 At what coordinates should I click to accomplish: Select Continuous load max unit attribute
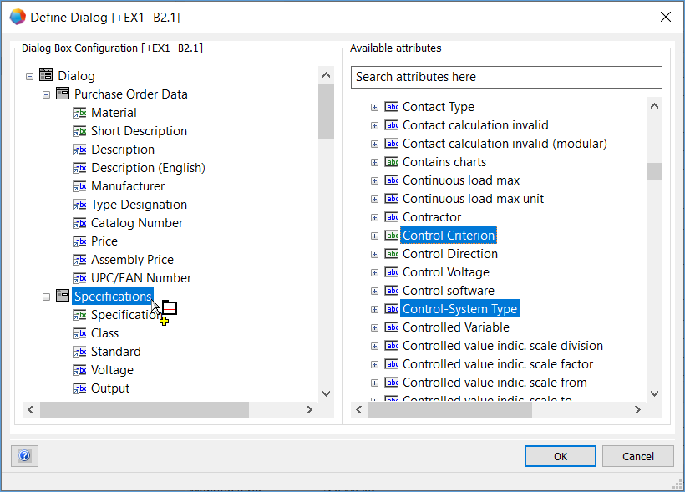(473, 199)
